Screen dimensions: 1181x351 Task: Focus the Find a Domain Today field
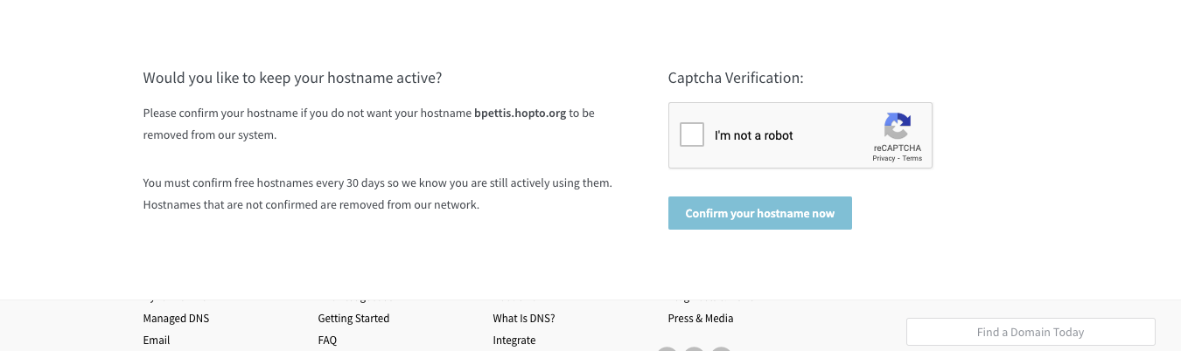(x=1030, y=332)
